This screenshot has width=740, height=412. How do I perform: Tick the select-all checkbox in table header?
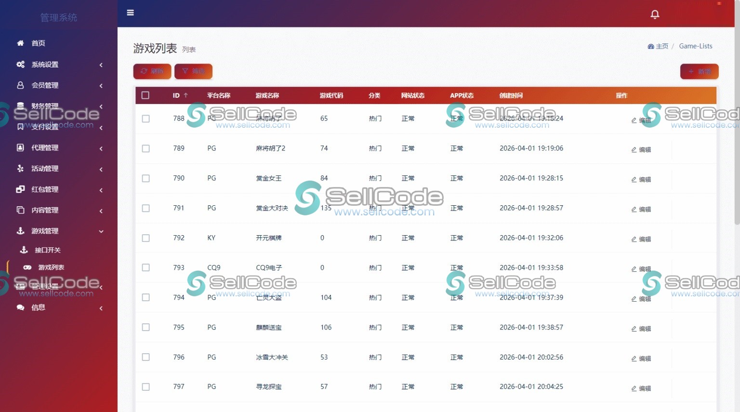(145, 95)
